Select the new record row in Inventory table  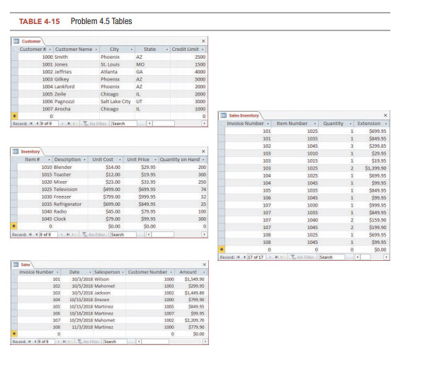tap(109, 226)
